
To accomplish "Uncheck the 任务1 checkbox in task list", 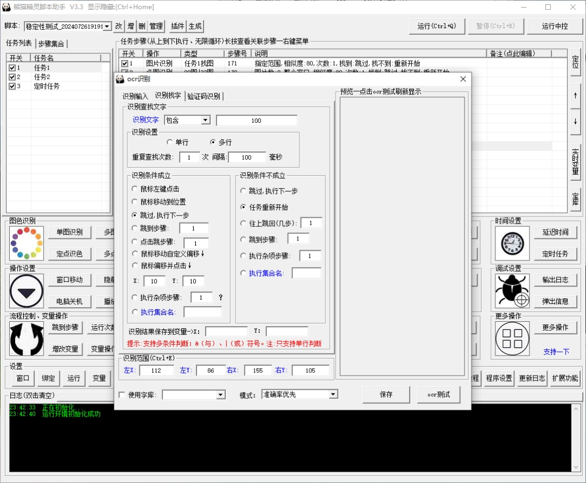I will (x=12, y=68).
